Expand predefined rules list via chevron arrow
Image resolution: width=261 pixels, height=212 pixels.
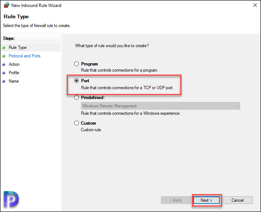click(237, 106)
